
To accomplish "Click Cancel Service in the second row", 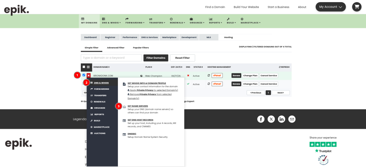I will coord(269,84).
